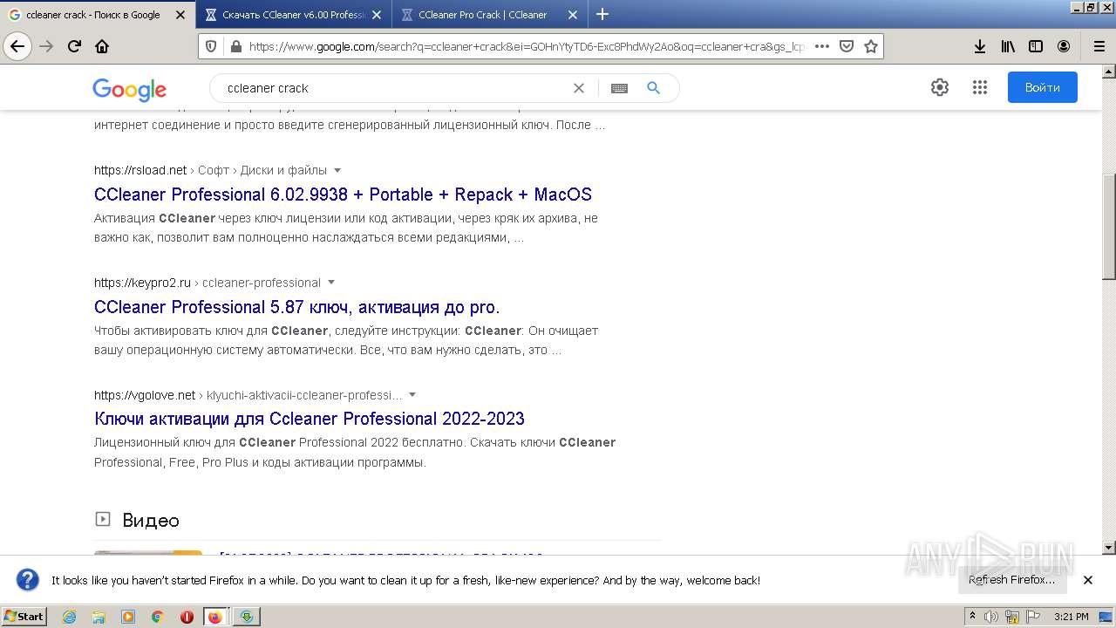Click the scrollbar up arrow
This screenshot has width=1116, height=628.
pos(1108,72)
